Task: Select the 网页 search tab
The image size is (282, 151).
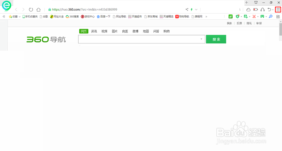Action: tap(84, 31)
